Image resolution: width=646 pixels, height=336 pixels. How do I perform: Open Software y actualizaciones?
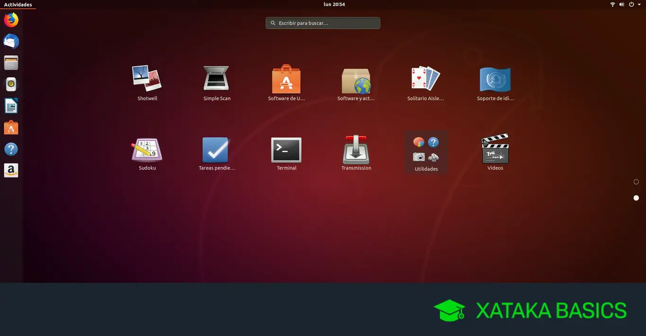coord(356,83)
